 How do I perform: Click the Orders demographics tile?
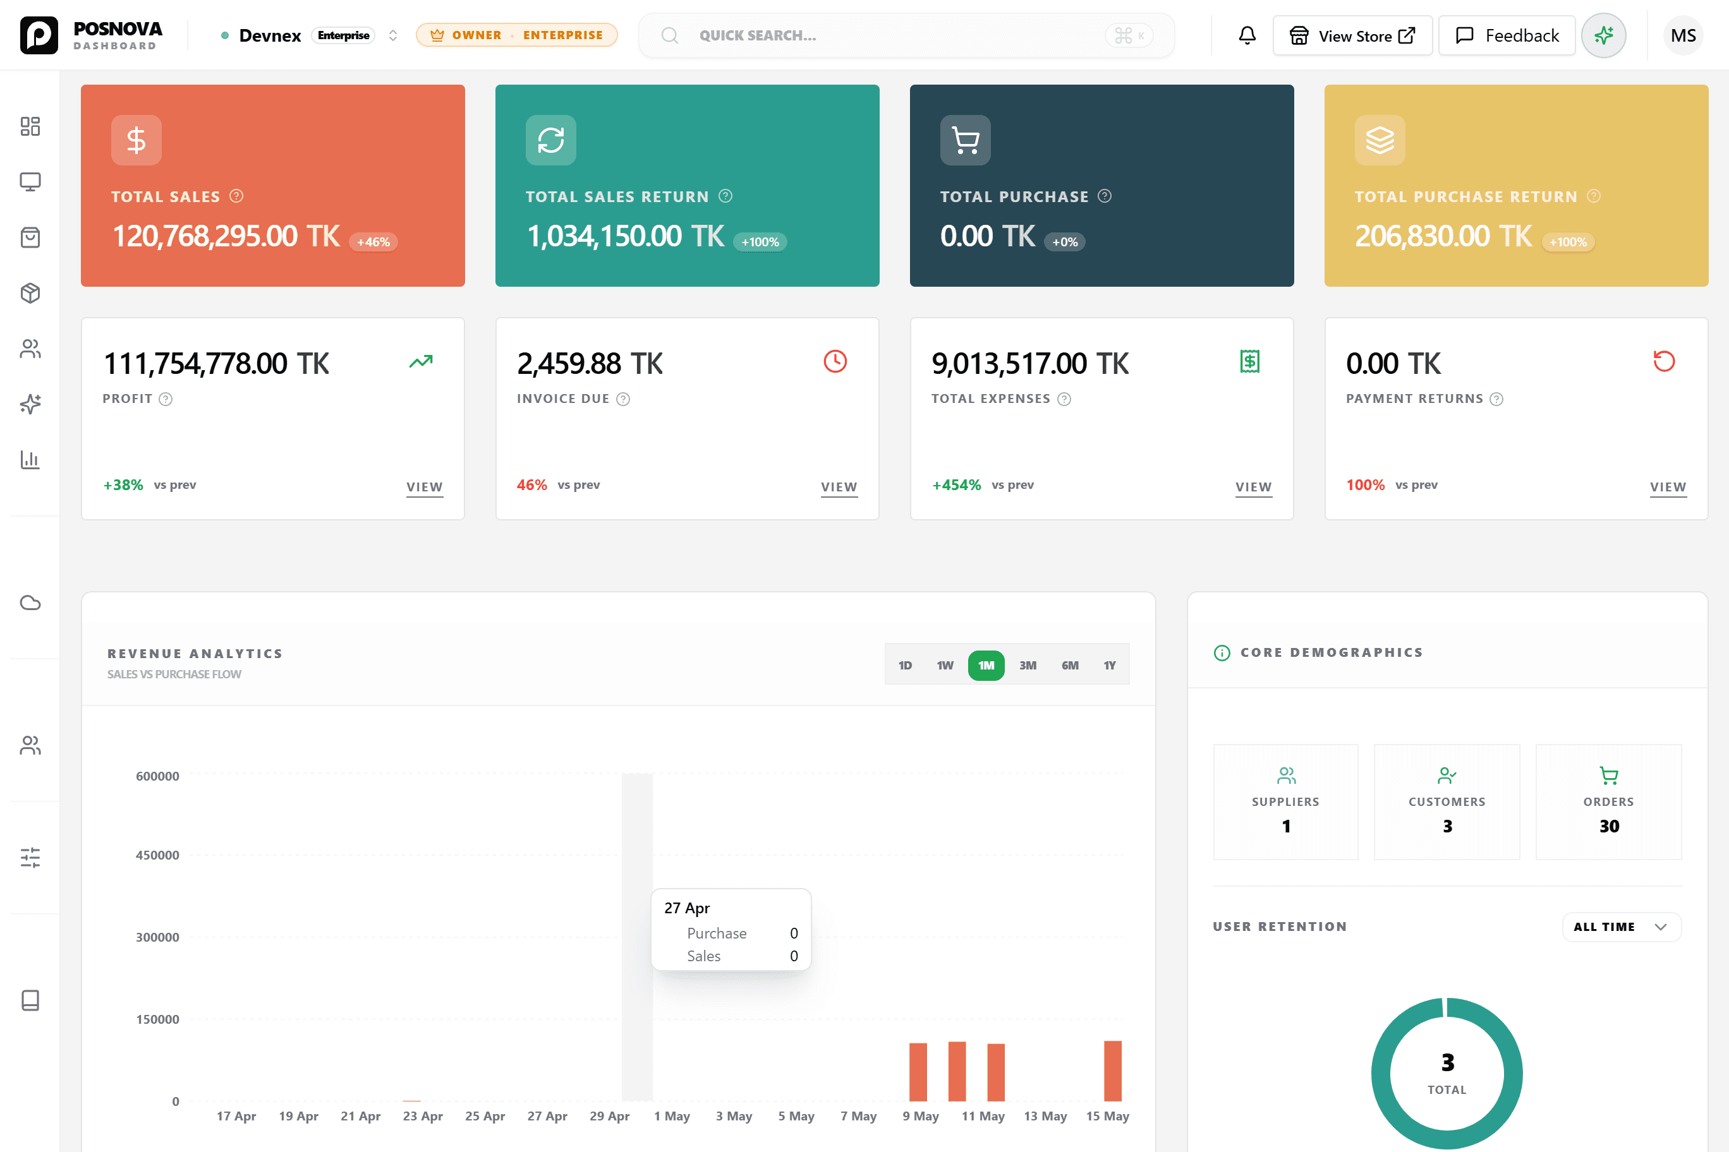point(1609,802)
